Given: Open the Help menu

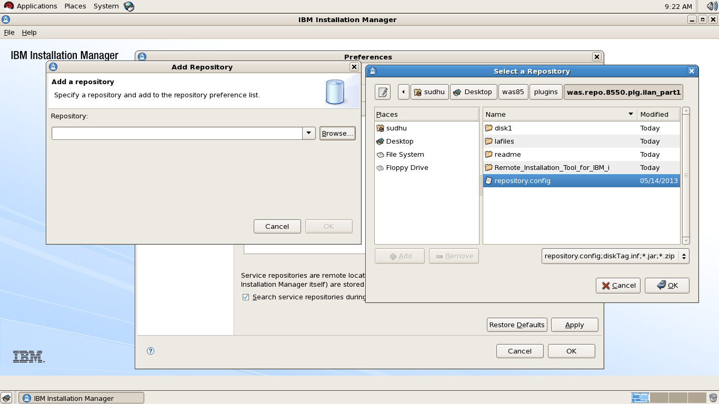Looking at the screenshot, I should (x=29, y=32).
